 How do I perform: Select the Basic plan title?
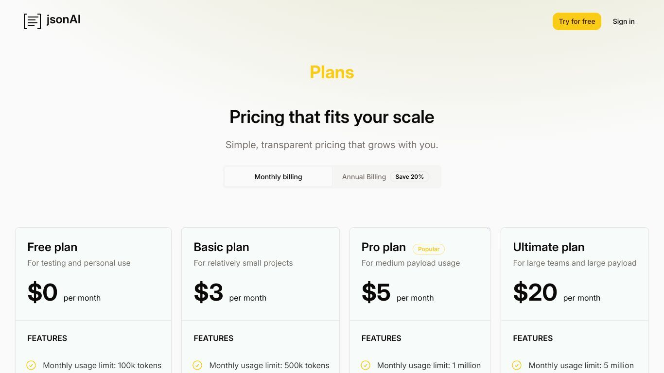coord(221,247)
